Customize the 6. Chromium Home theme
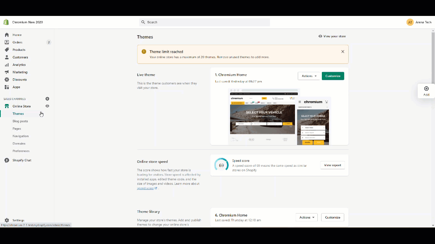The image size is (435, 244). click(x=333, y=217)
